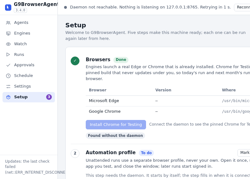Viewport: 250px width, 179px height.
Task: Click the Setup box icon
Action: (8, 97)
